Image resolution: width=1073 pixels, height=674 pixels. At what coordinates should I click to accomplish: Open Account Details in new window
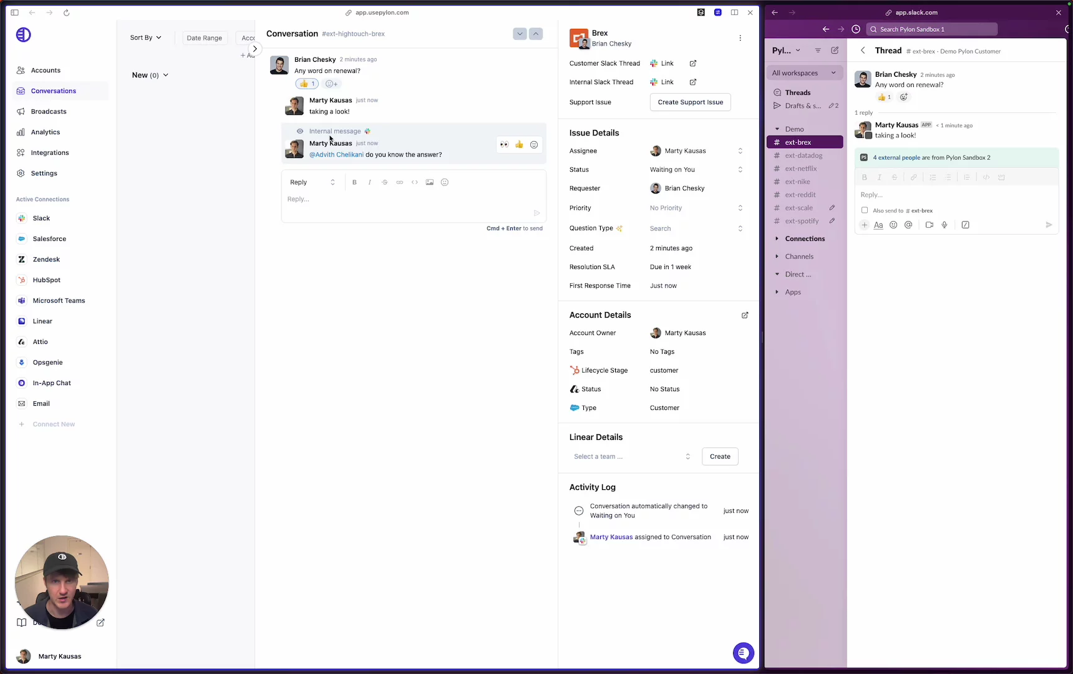pos(745,315)
